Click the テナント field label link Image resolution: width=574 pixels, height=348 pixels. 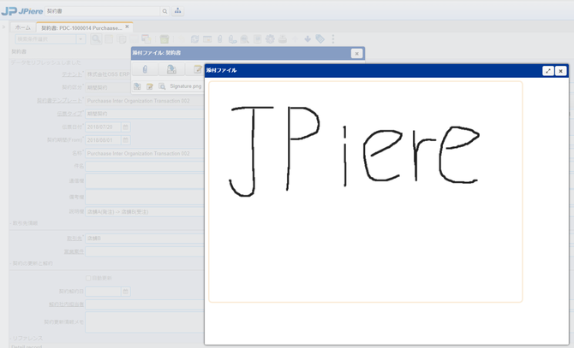(72, 74)
